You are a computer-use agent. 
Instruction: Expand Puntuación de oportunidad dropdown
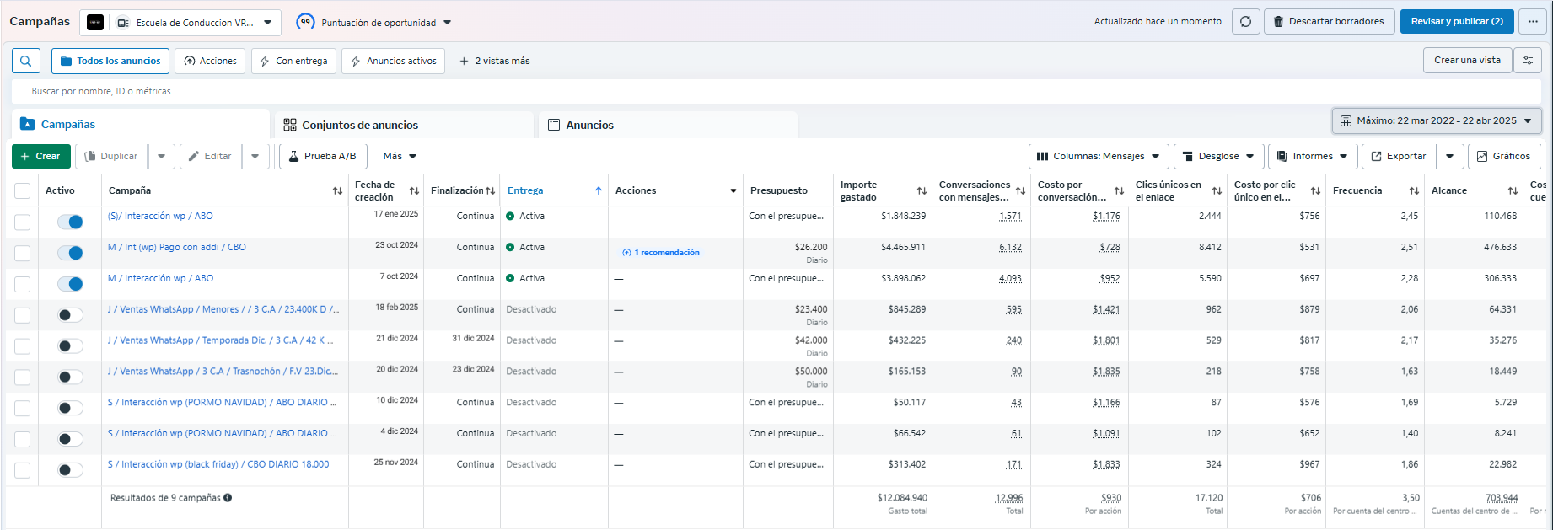448,23
